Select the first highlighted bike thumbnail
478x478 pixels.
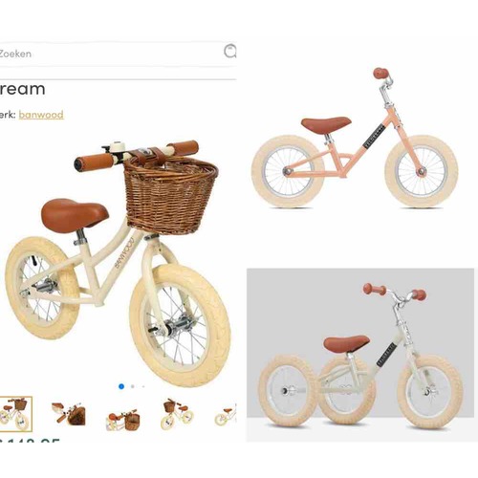pyautogui.click(x=15, y=414)
